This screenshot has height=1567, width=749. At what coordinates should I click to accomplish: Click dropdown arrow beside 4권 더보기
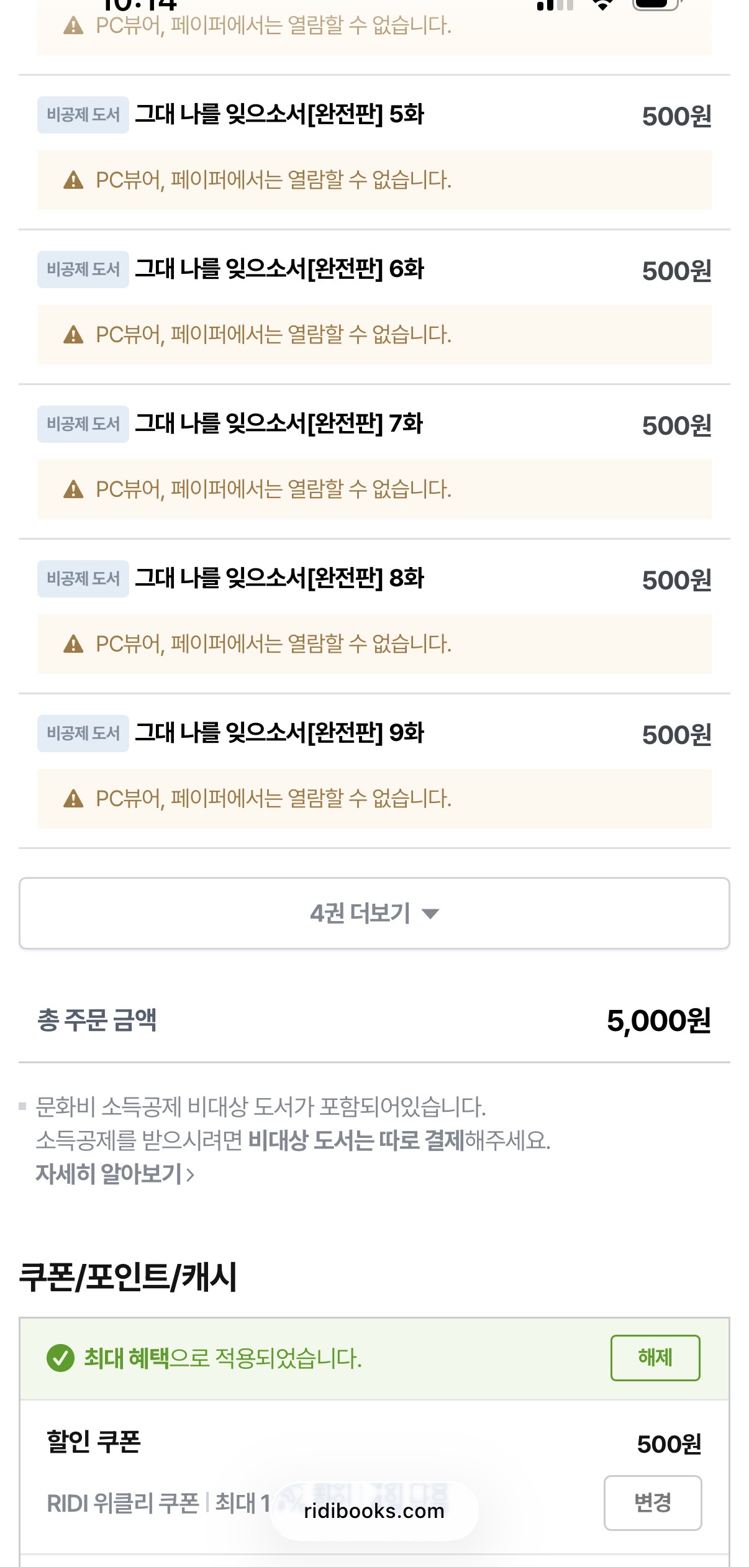(430, 914)
